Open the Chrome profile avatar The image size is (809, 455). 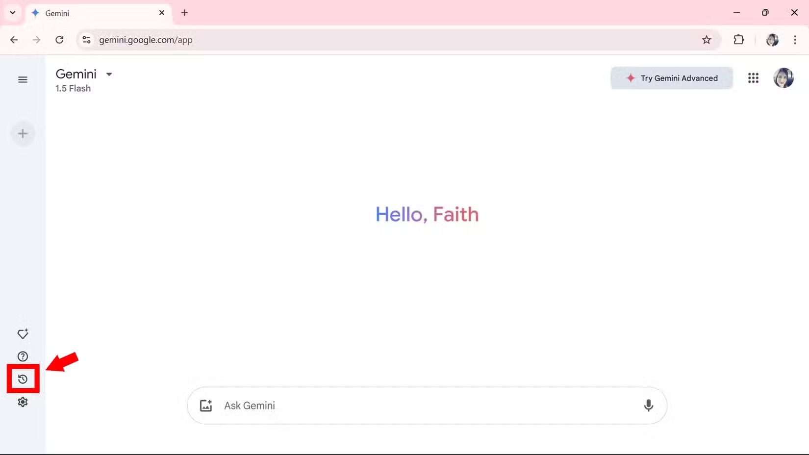point(772,40)
